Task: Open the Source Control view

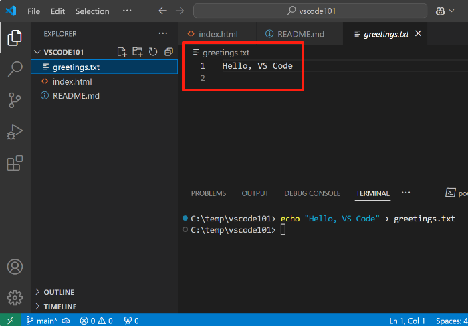Action: click(15, 100)
